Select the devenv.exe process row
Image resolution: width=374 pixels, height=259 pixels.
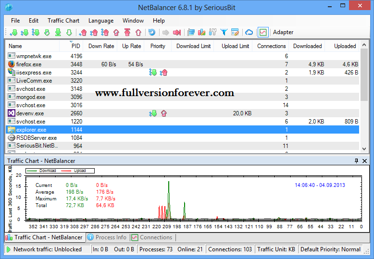(183, 113)
